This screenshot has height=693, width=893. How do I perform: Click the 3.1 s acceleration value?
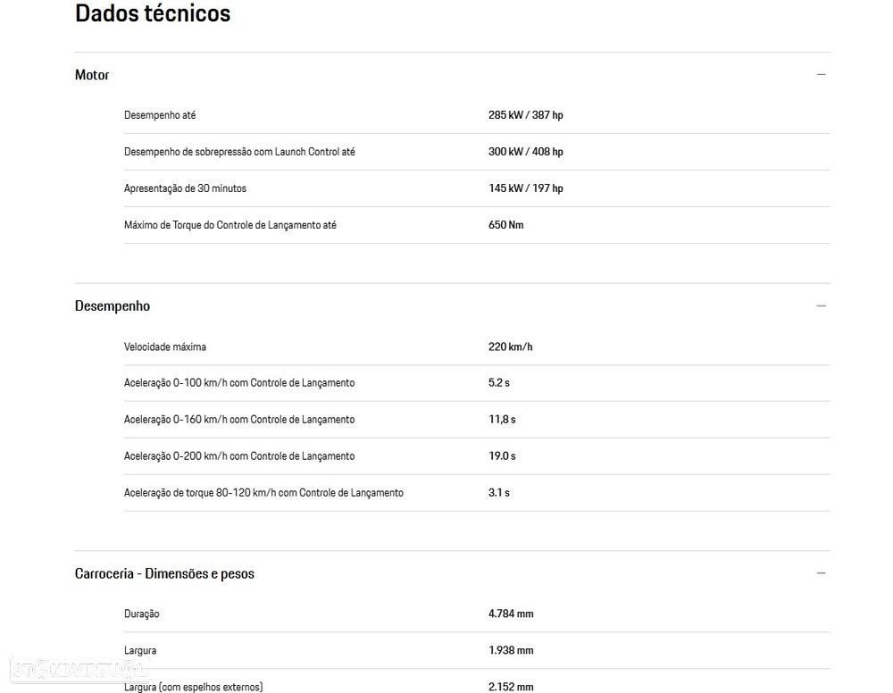point(499,493)
